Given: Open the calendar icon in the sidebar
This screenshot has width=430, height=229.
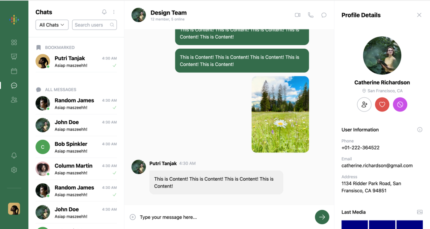Looking at the screenshot, I should click(14, 71).
